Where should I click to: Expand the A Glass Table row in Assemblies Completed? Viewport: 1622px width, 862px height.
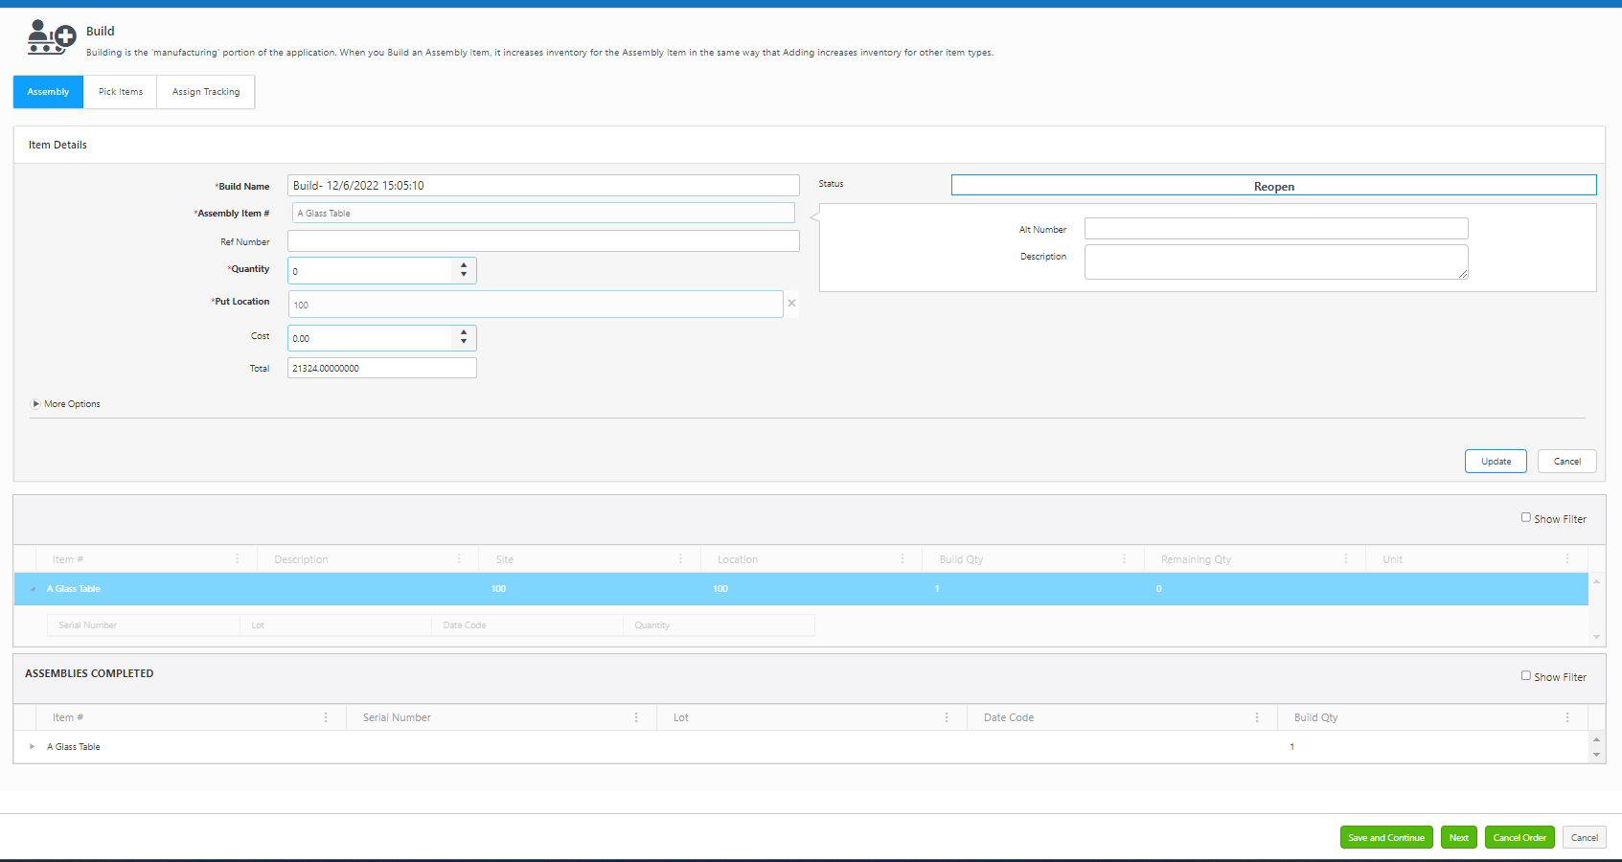pos(32,747)
